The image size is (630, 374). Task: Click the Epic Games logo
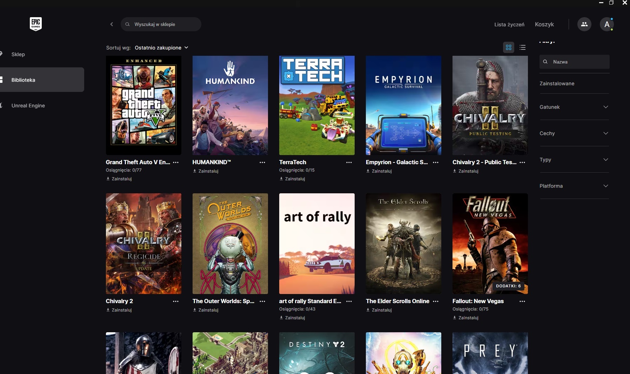coord(36,24)
